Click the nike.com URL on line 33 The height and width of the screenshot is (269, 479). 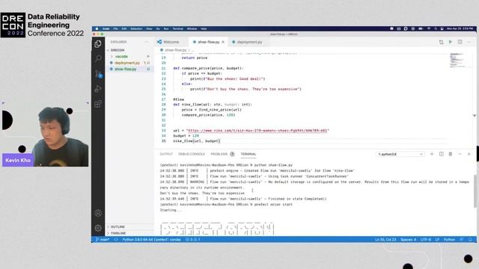click(257, 131)
